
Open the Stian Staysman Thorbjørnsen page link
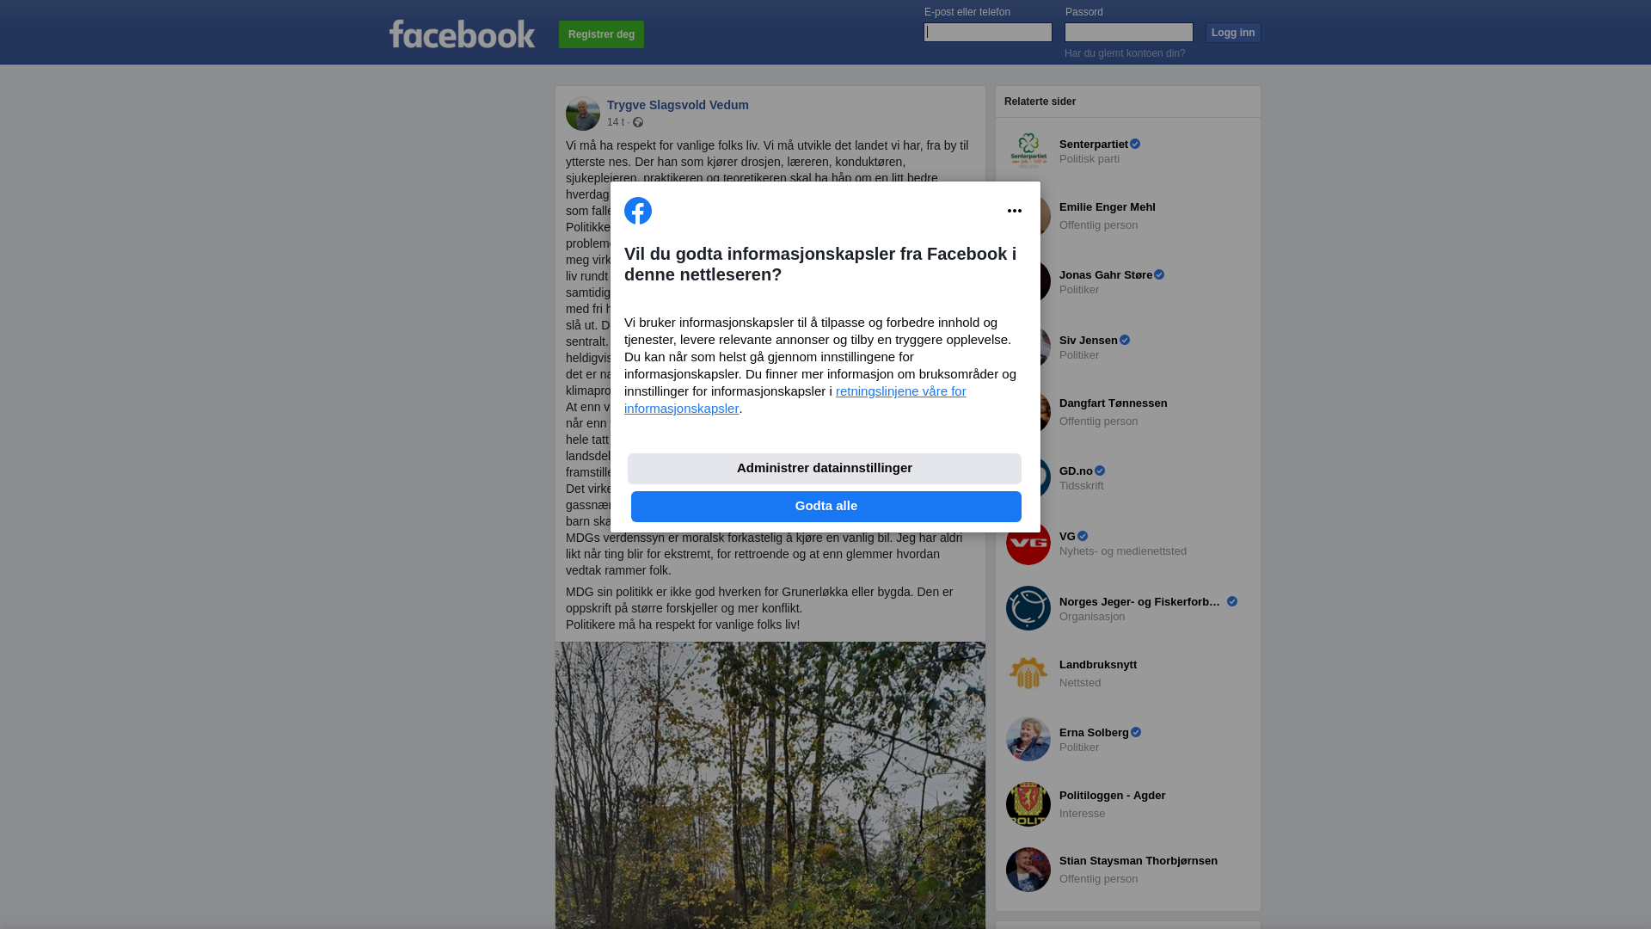coord(1139,861)
